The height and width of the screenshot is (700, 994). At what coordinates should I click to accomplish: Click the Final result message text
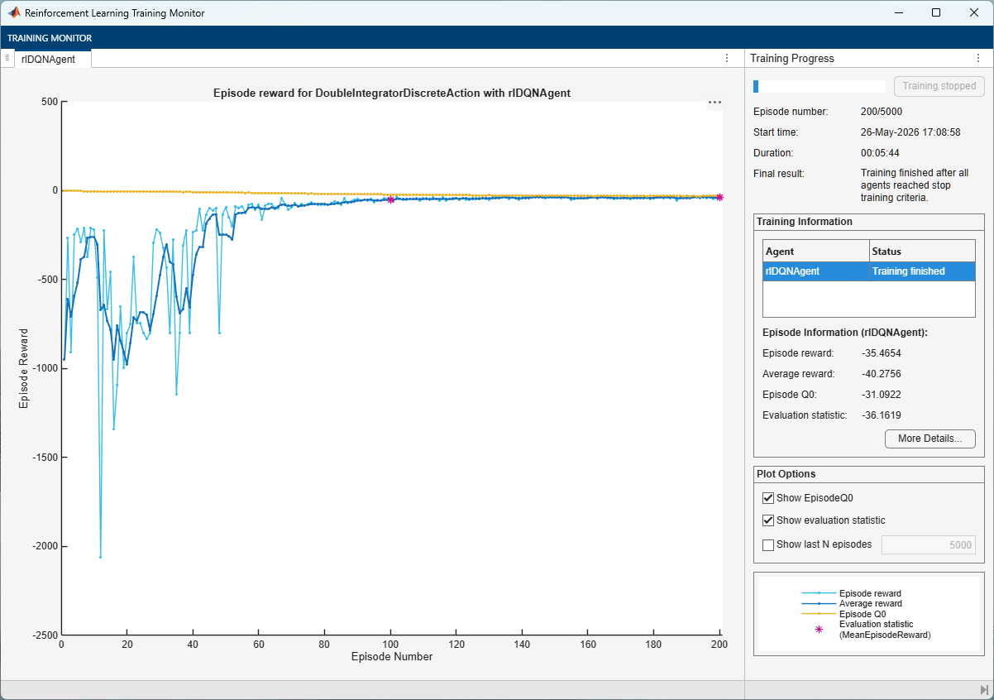[915, 185]
